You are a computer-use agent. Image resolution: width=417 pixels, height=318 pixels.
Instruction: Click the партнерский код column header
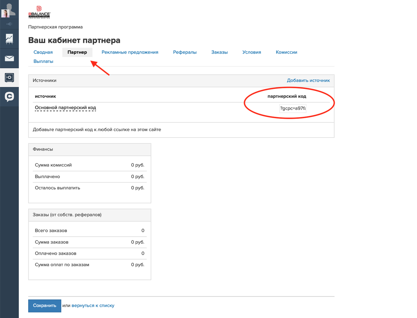[x=287, y=96]
